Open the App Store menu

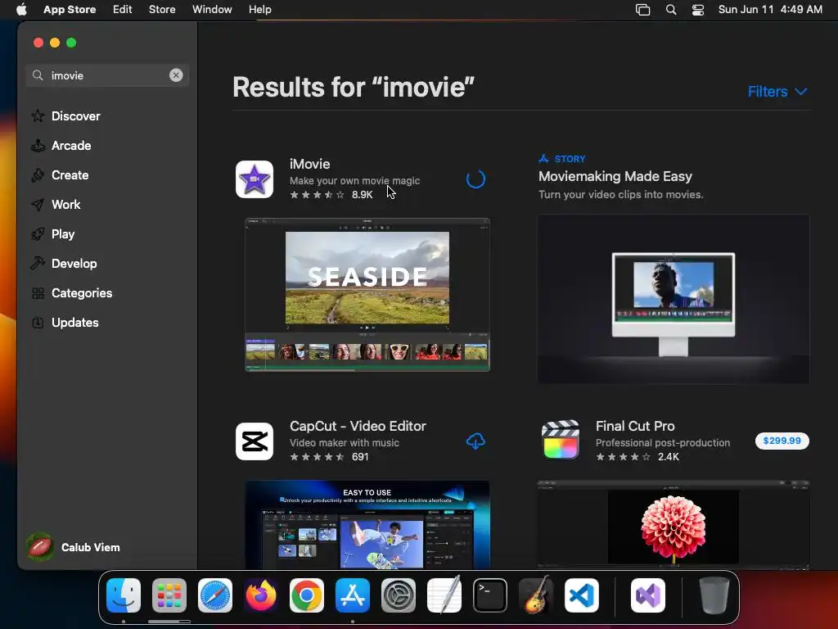point(70,10)
